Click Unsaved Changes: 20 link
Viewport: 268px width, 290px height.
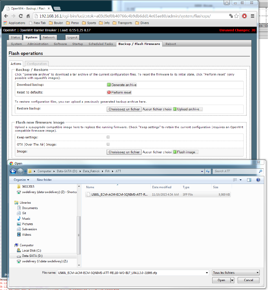tap(237, 30)
